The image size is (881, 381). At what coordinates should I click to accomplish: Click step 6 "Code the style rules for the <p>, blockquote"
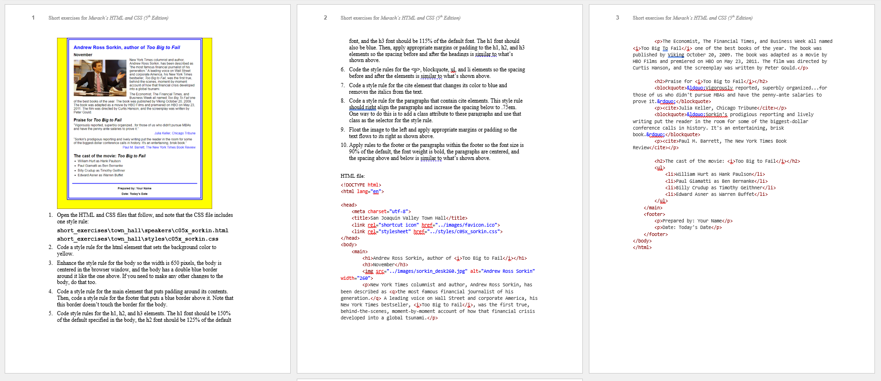[437, 73]
